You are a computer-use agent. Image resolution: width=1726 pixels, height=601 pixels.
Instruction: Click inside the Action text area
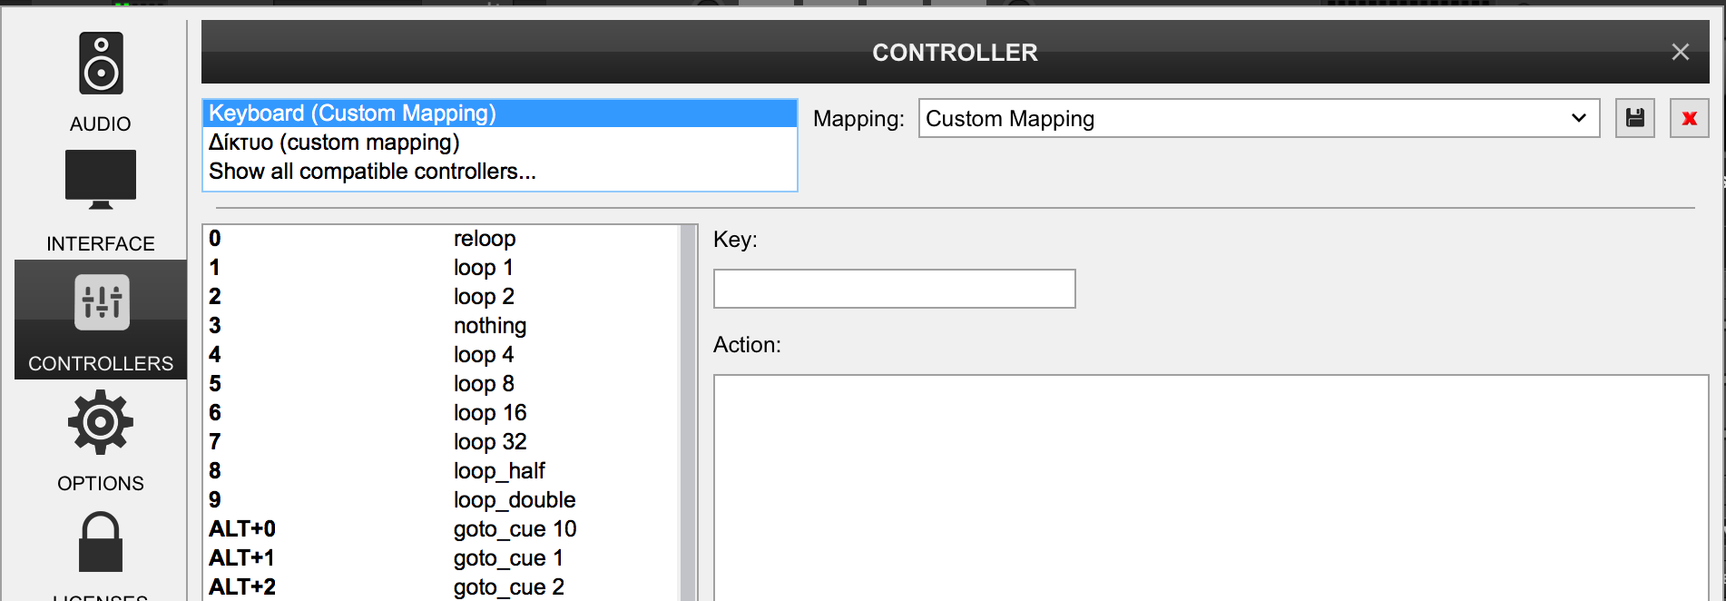[x=1211, y=487]
